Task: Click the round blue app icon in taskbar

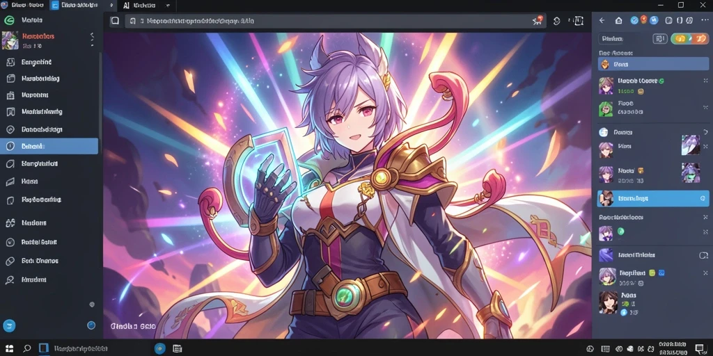Action: point(159,348)
